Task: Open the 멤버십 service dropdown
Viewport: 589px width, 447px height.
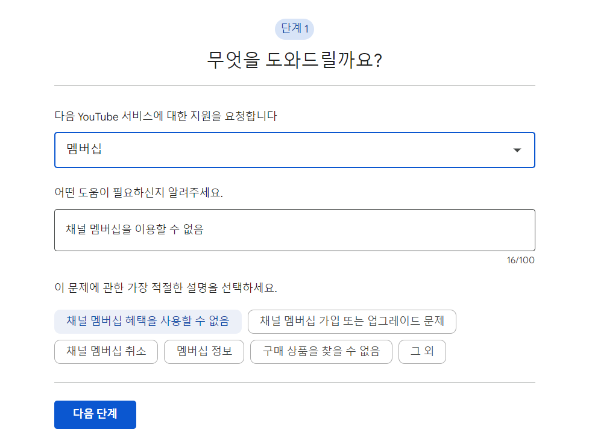Action: pyautogui.click(x=294, y=150)
